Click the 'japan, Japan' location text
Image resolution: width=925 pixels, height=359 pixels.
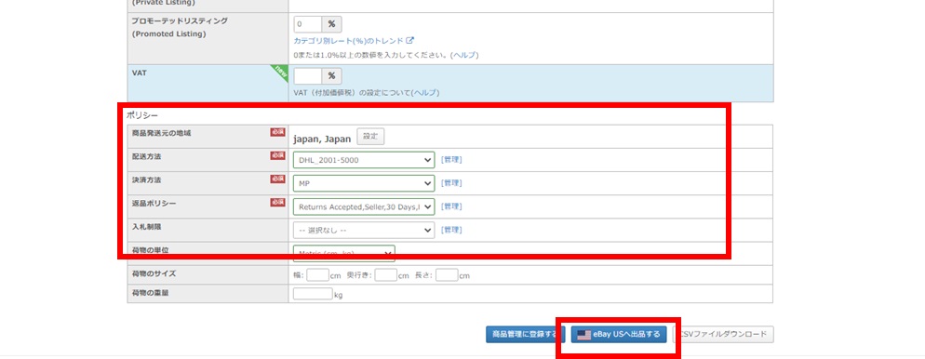point(322,140)
